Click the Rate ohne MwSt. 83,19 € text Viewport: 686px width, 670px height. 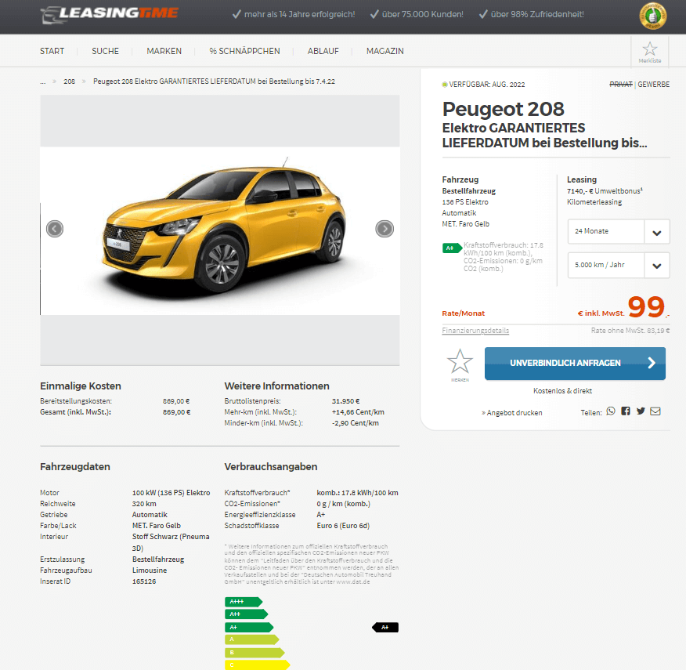pyautogui.click(x=630, y=331)
